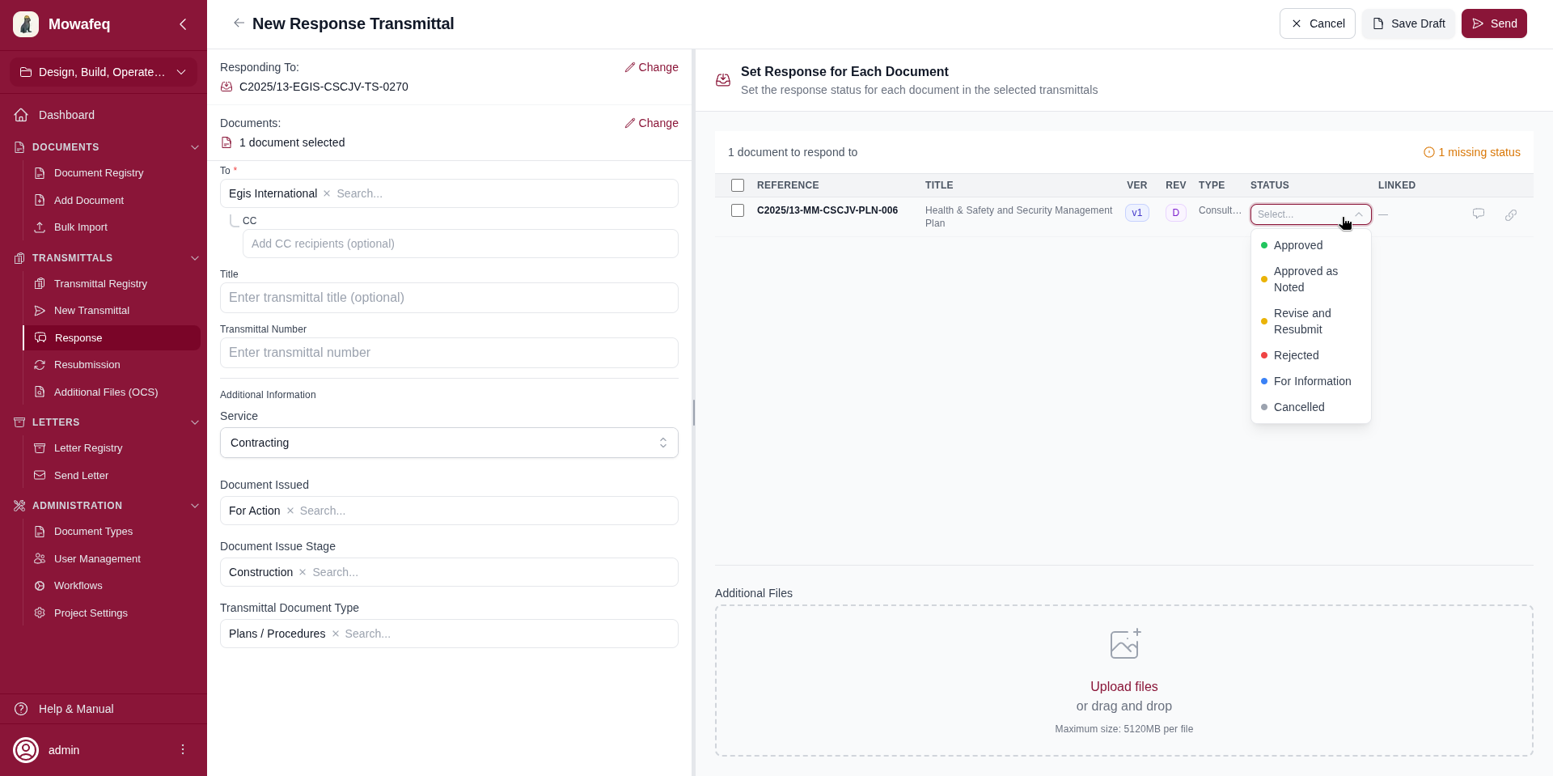Viewport: 1553px width, 776px height.
Task: Click the Transmittal Number input field
Action: (449, 353)
